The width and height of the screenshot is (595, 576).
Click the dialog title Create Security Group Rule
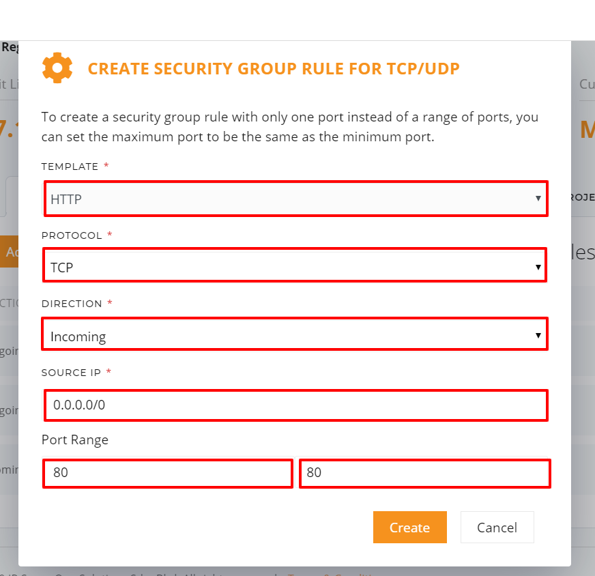pyautogui.click(x=274, y=69)
